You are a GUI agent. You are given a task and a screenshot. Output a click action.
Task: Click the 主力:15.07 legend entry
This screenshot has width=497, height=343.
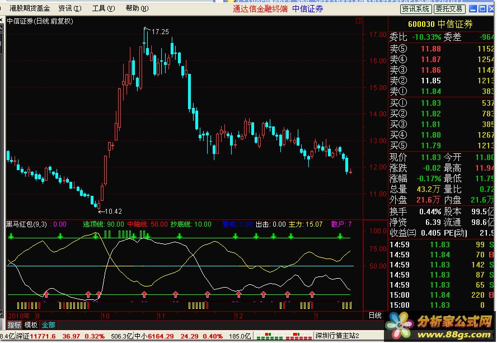point(305,224)
